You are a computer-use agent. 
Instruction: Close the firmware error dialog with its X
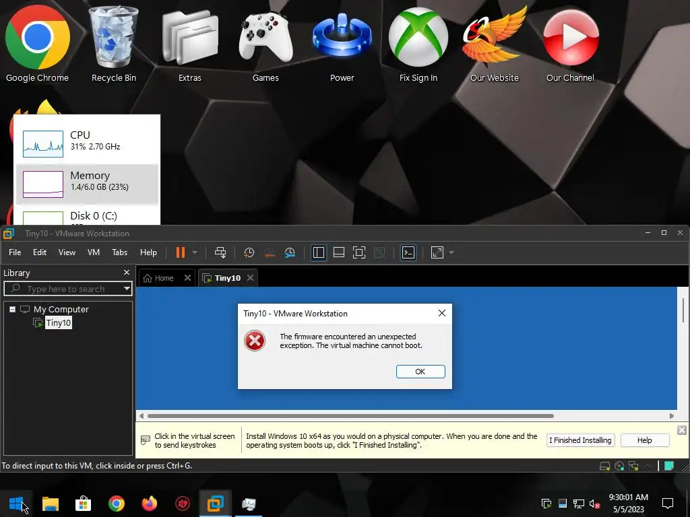[442, 313]
